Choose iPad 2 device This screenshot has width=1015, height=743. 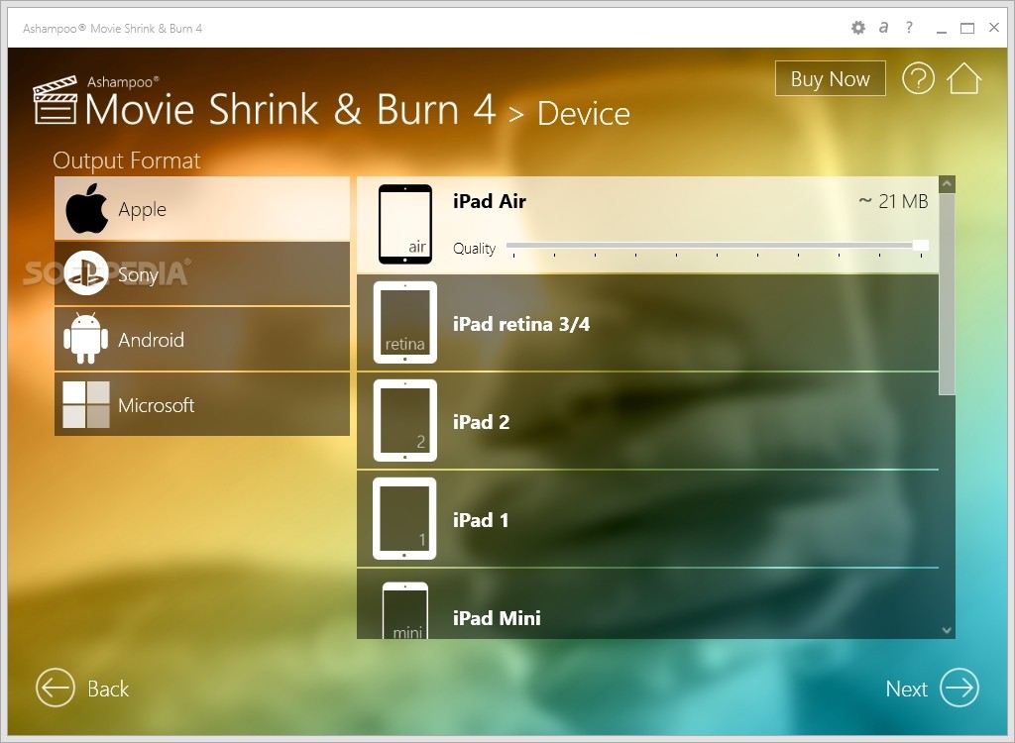647,421
